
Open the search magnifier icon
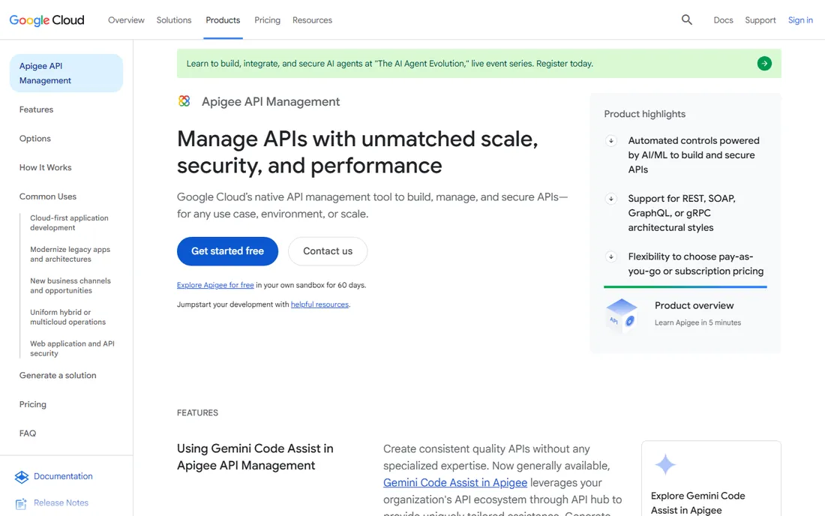click(x=686, y=20)
